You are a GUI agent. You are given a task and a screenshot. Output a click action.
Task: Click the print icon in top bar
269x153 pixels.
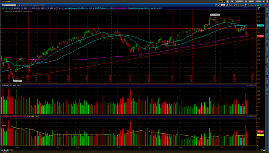click(246, 1)
